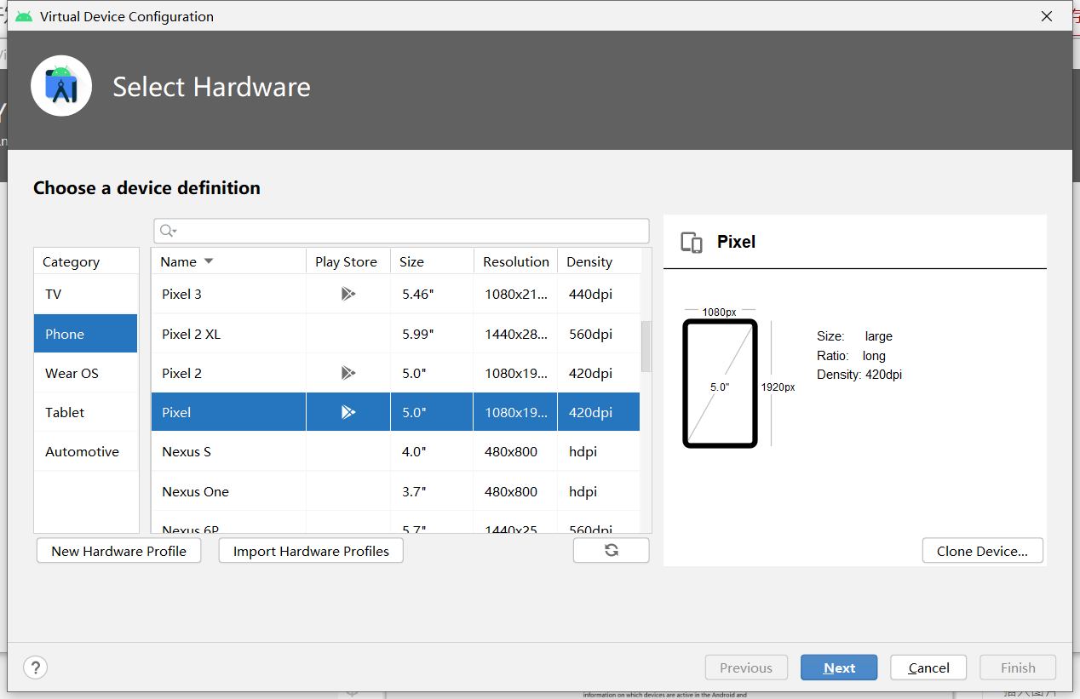Sort by the Name column header

pyautogui.click(x=228, y=261)
